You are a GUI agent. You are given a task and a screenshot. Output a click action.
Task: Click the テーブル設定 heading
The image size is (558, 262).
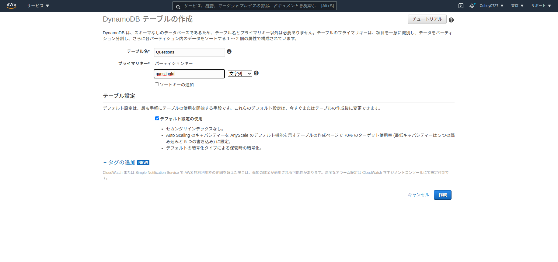pos(119,96)
